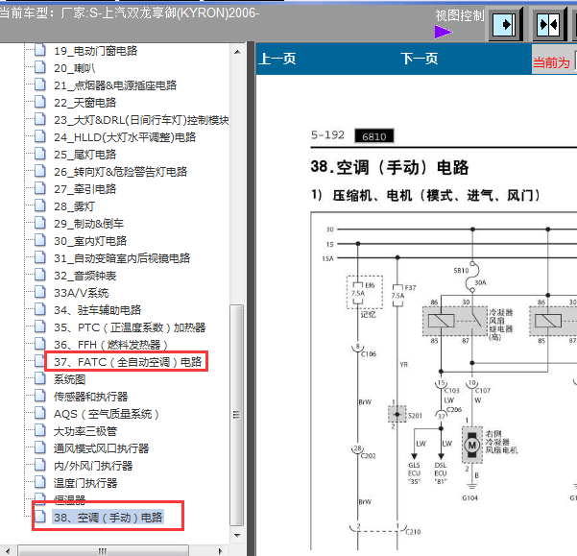Open 内/外风门执行器 entry
Image resolution: width=577 pixels, height=556 pixels.
(x=93, y=466)
